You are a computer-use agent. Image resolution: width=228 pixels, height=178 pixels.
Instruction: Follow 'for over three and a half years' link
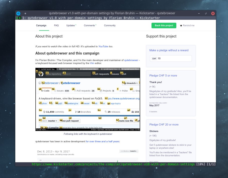click(x=103, y=141)
